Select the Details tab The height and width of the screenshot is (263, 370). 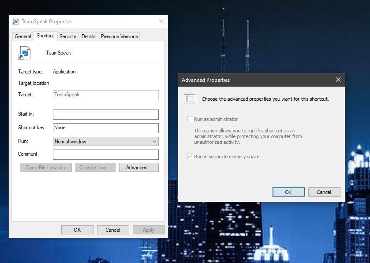(89, 37)
